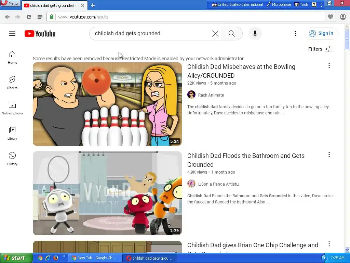Open the browser account profile icon
Screen dimensions: 350x263
tap(343, 17)
